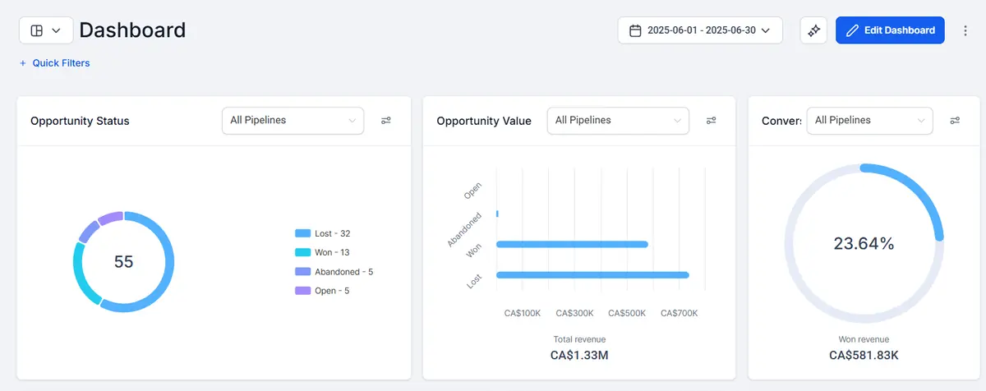Click the CA$500K axis label
Screen dimensions: 986x391
(627, 313)
